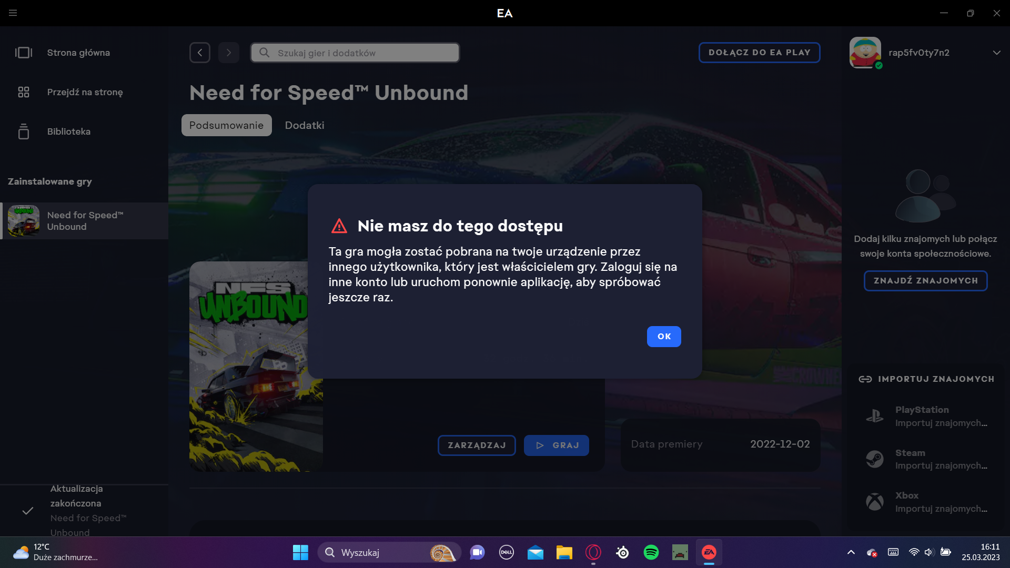
Task: Open Spotify from the taskbar
Action: point(651,552)
